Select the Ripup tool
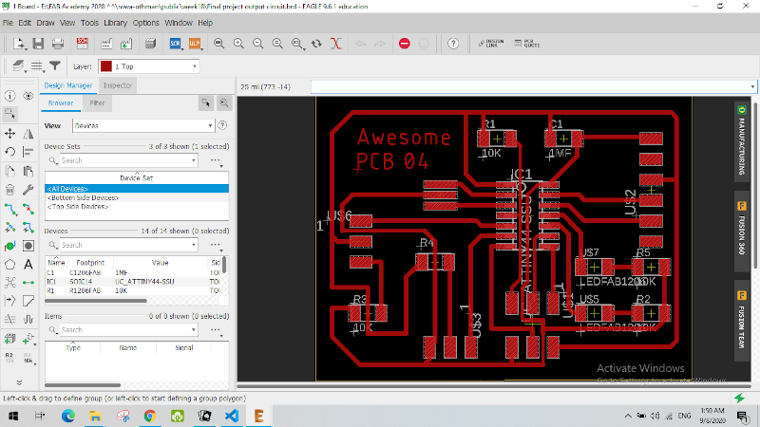Screen dimensions: 760x427 [28, 209]
